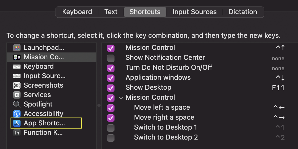Switch to the Input Sources tab
This screenshot has height=149, width=298.
[x=195, y=12]
